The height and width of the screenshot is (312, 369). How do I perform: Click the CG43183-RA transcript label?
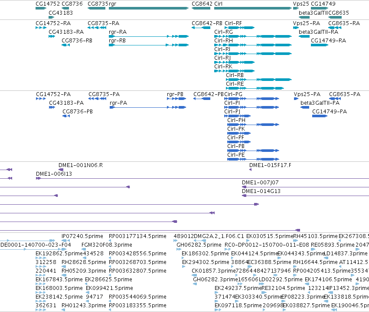point(66,32)
